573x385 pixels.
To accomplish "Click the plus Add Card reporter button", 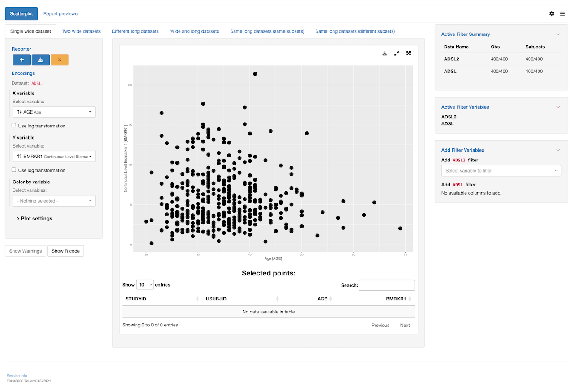I will (21, 60).
